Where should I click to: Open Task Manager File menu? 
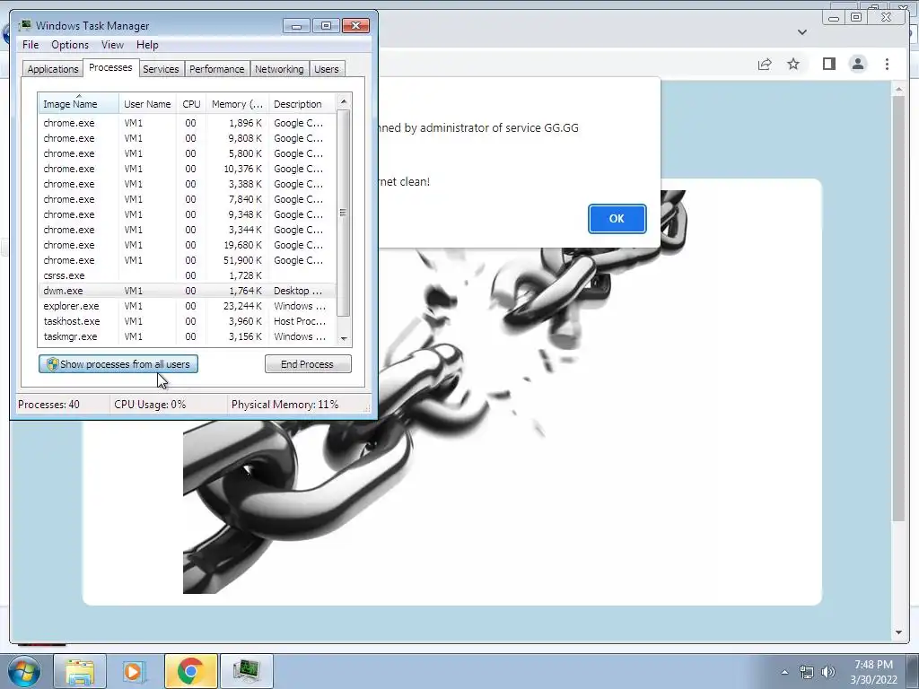(31, 45)
